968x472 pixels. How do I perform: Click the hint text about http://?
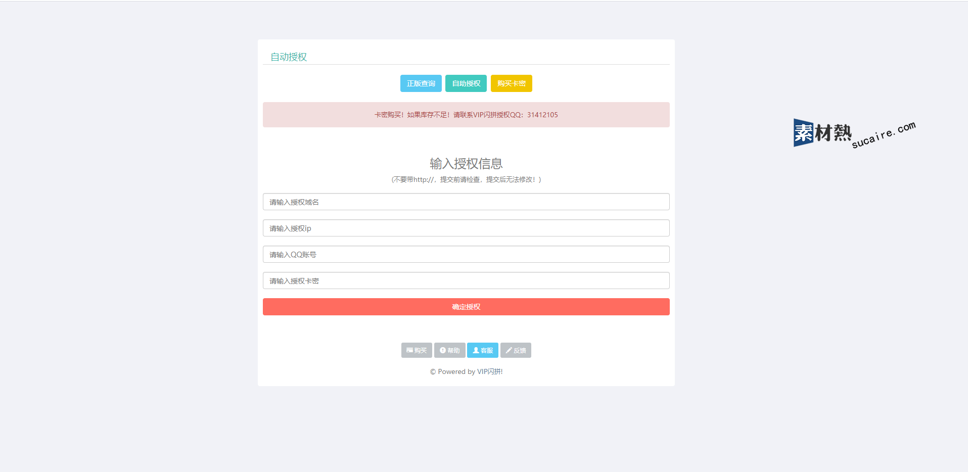coord(466,179)
